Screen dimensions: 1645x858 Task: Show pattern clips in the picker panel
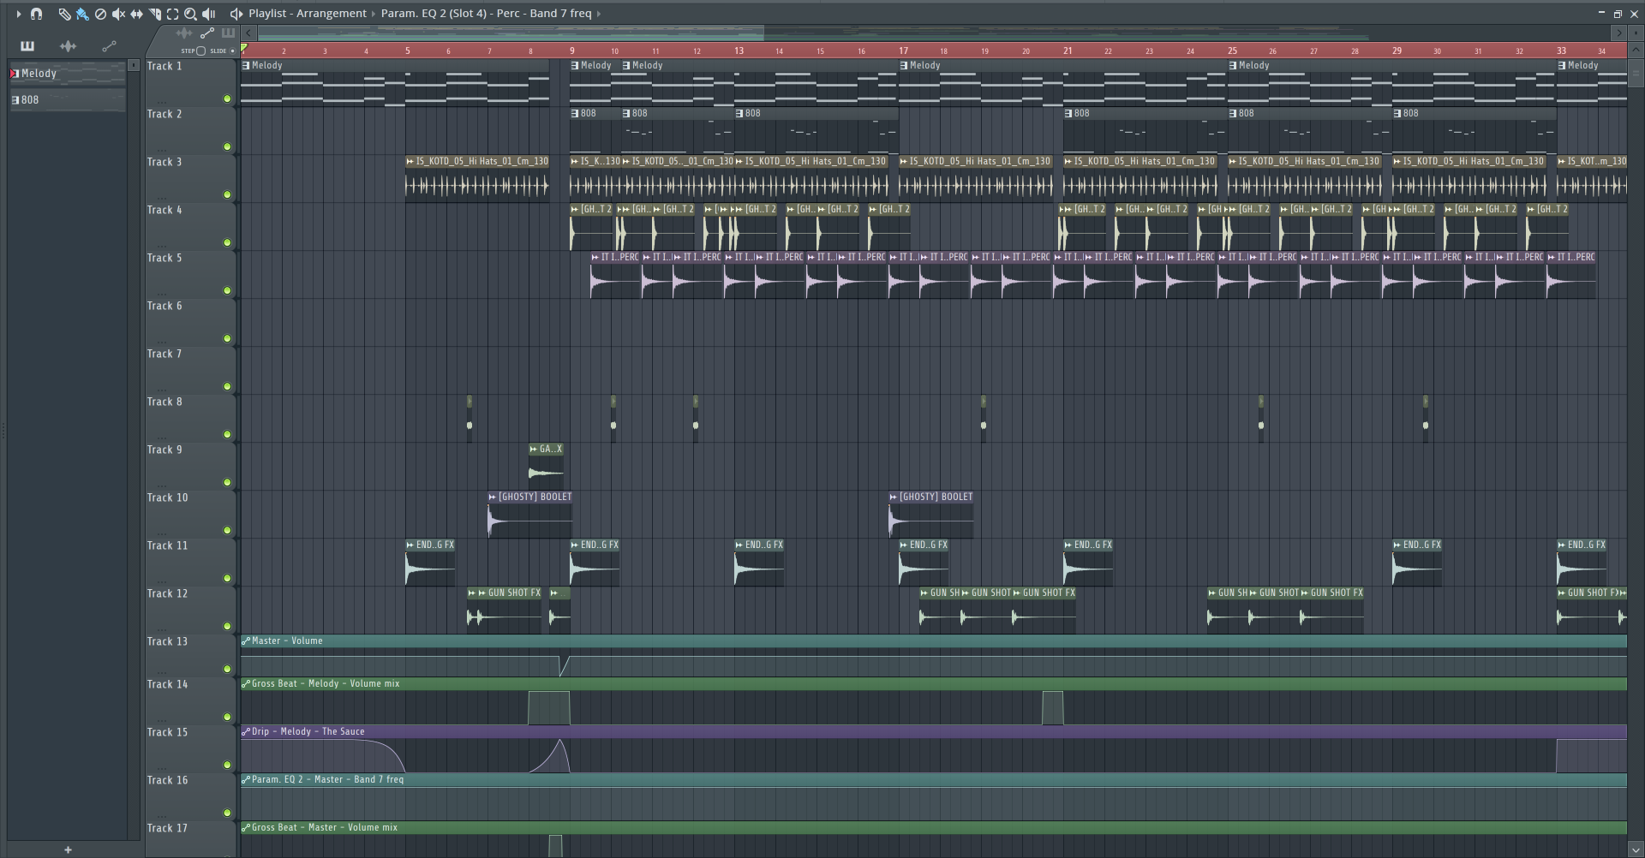[x=27, y=46]
